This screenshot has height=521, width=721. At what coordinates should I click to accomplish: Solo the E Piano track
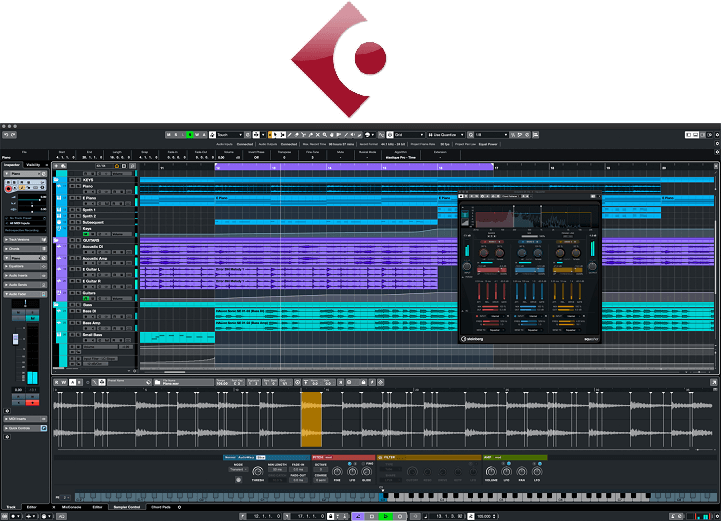click(x=78, y=198)
